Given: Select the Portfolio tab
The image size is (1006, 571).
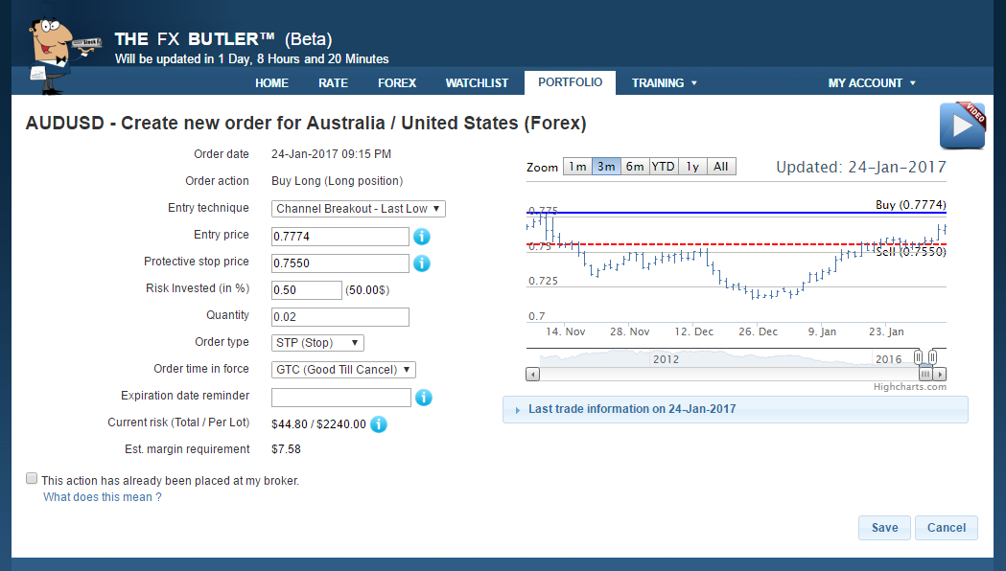Looking at the screenshot, I should point(571,82).
